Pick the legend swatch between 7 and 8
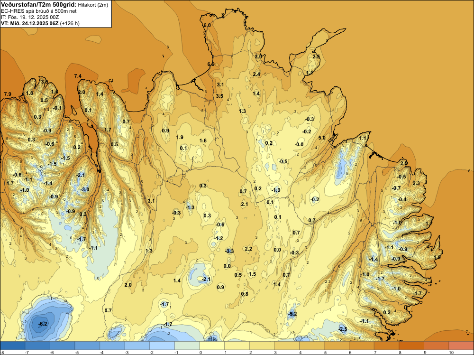This screenshot has height=355, width=474. coord(387,346)
